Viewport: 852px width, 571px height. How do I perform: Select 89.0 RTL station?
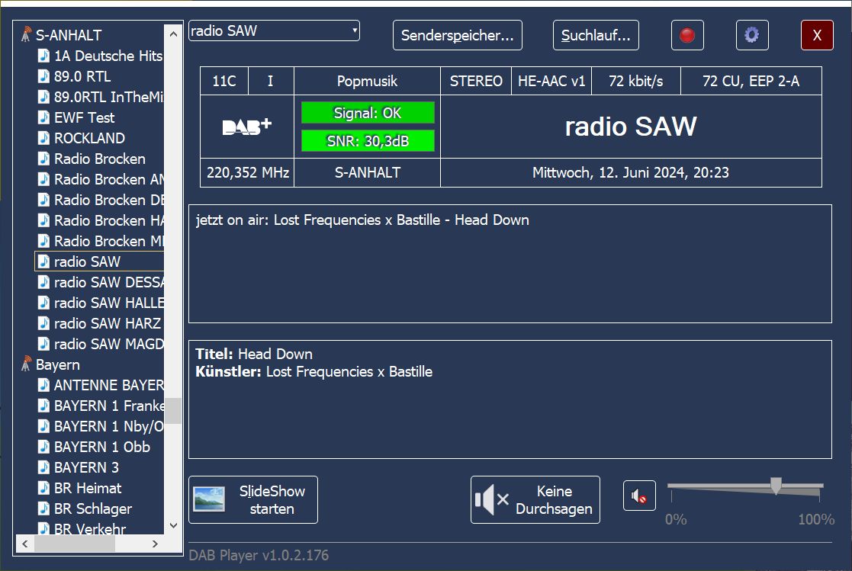[82, 76]
